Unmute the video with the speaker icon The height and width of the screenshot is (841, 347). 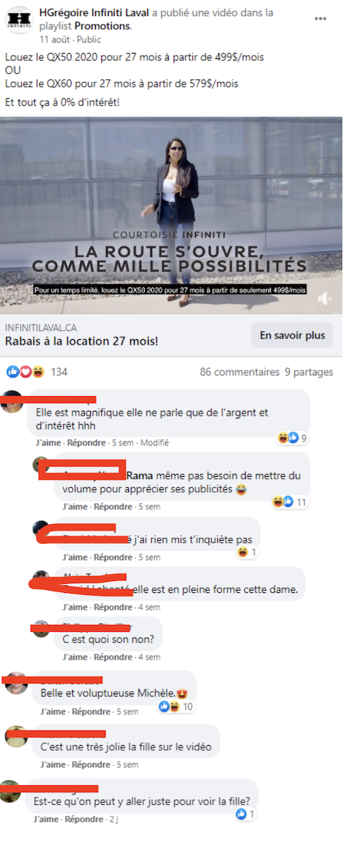tap(325, 298)
